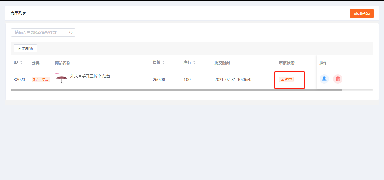
Task: Open the umbrella product thumbnail
Action: (x=61, y=78)
